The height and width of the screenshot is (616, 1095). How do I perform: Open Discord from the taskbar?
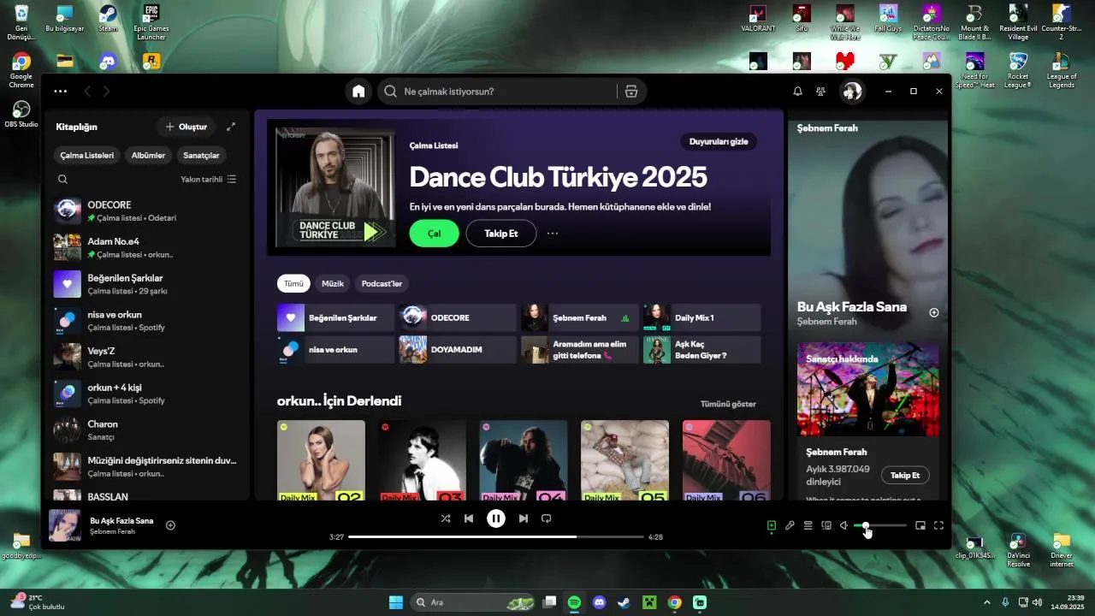point(599,602)
